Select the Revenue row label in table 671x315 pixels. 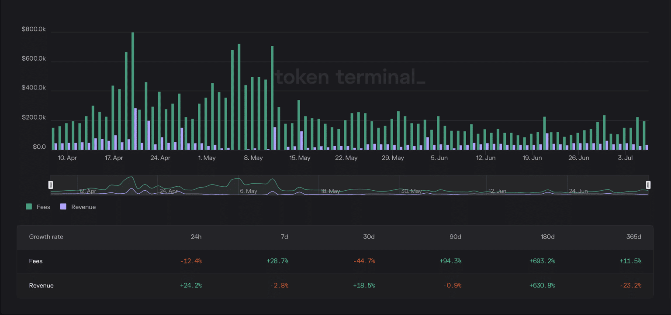(x=42, y=286)
